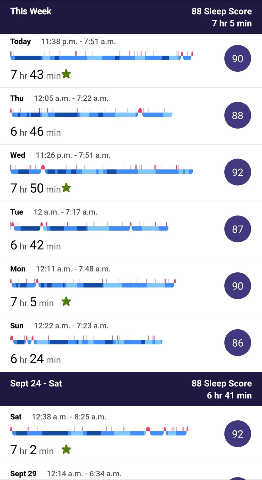Tap Monday's sleep score 90 badge
This screenshot has height=480, width=262.
click(x=237, y=286)
